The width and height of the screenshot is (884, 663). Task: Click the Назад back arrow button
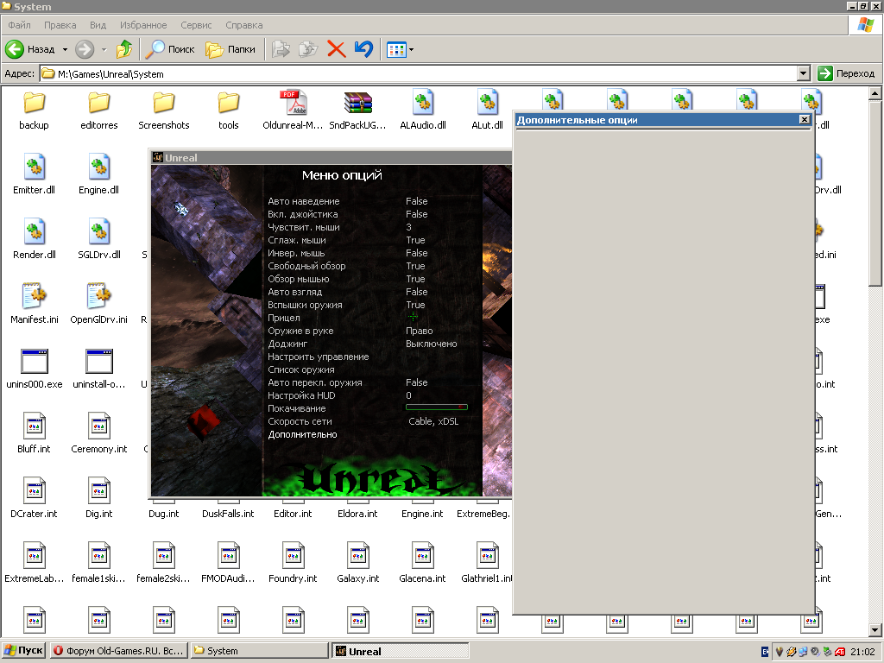[31, 49]
